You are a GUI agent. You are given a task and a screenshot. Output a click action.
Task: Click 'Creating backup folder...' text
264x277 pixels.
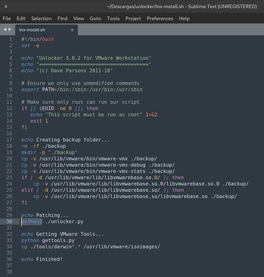point(73,140)
